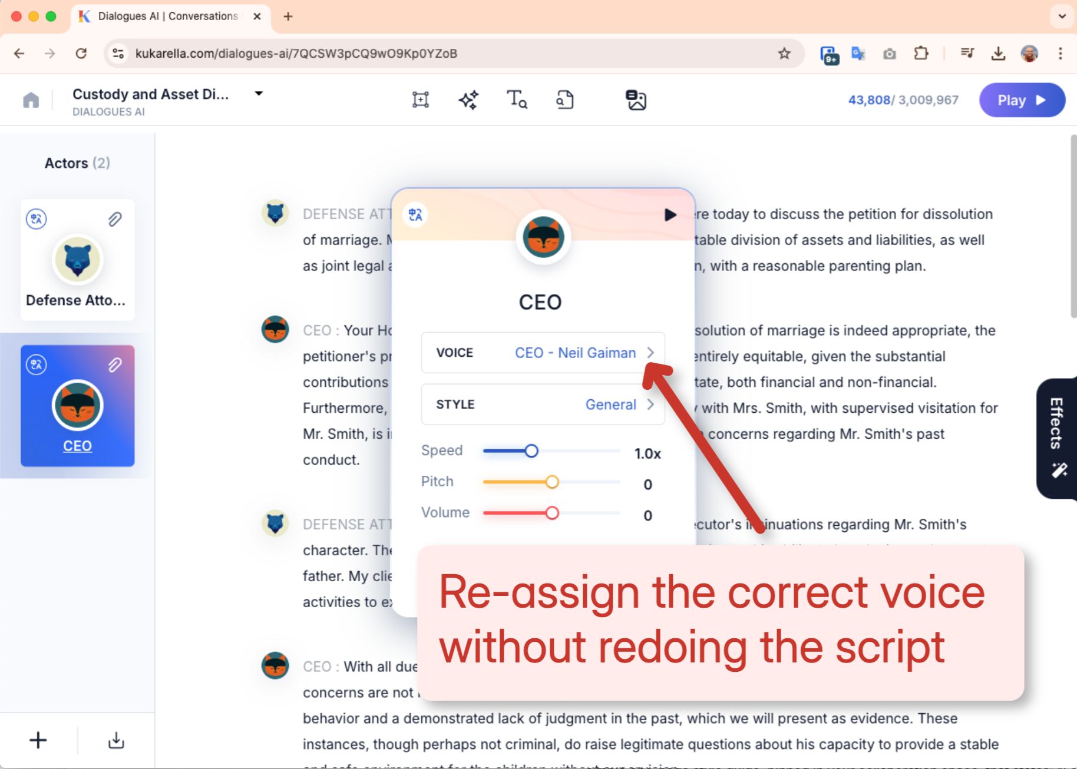Screen dimensions: 1077x769
Task: Click site info icon in address bar
Action: point(118,54)
